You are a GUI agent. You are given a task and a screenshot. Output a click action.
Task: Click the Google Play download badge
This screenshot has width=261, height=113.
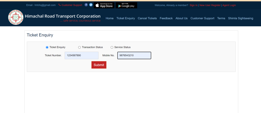coord(126,5)
